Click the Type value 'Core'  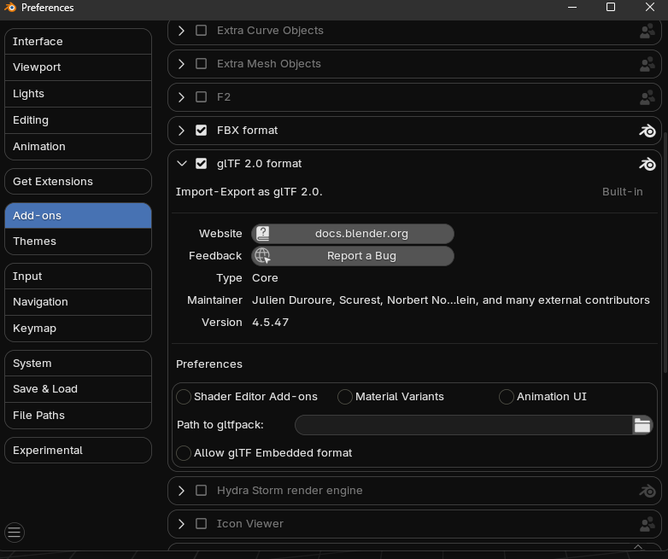coord(265,278)
